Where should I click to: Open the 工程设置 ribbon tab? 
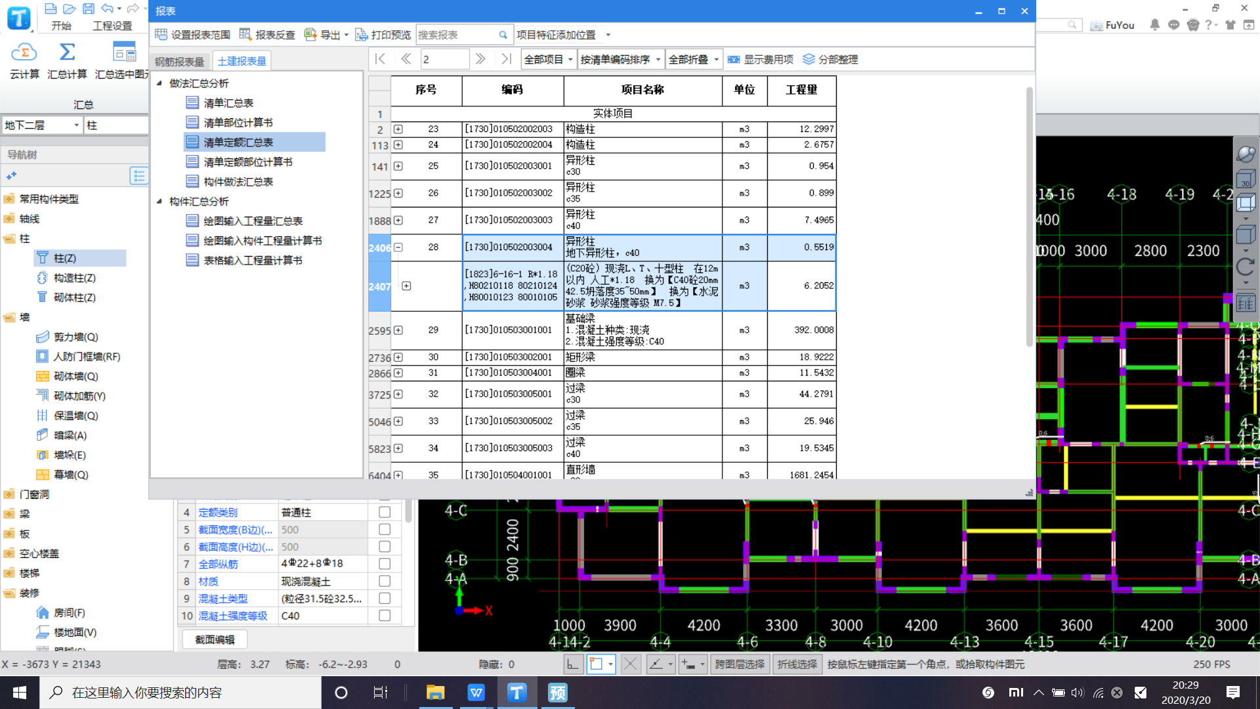point(112,26)
